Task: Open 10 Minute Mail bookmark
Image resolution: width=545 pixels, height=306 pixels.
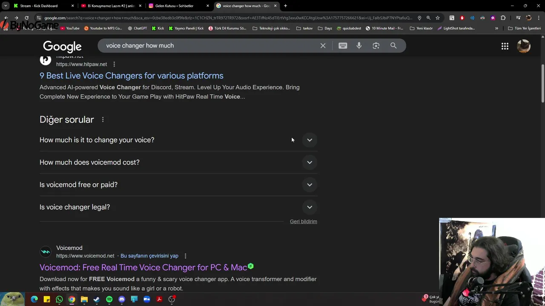Action: point(384,28)
